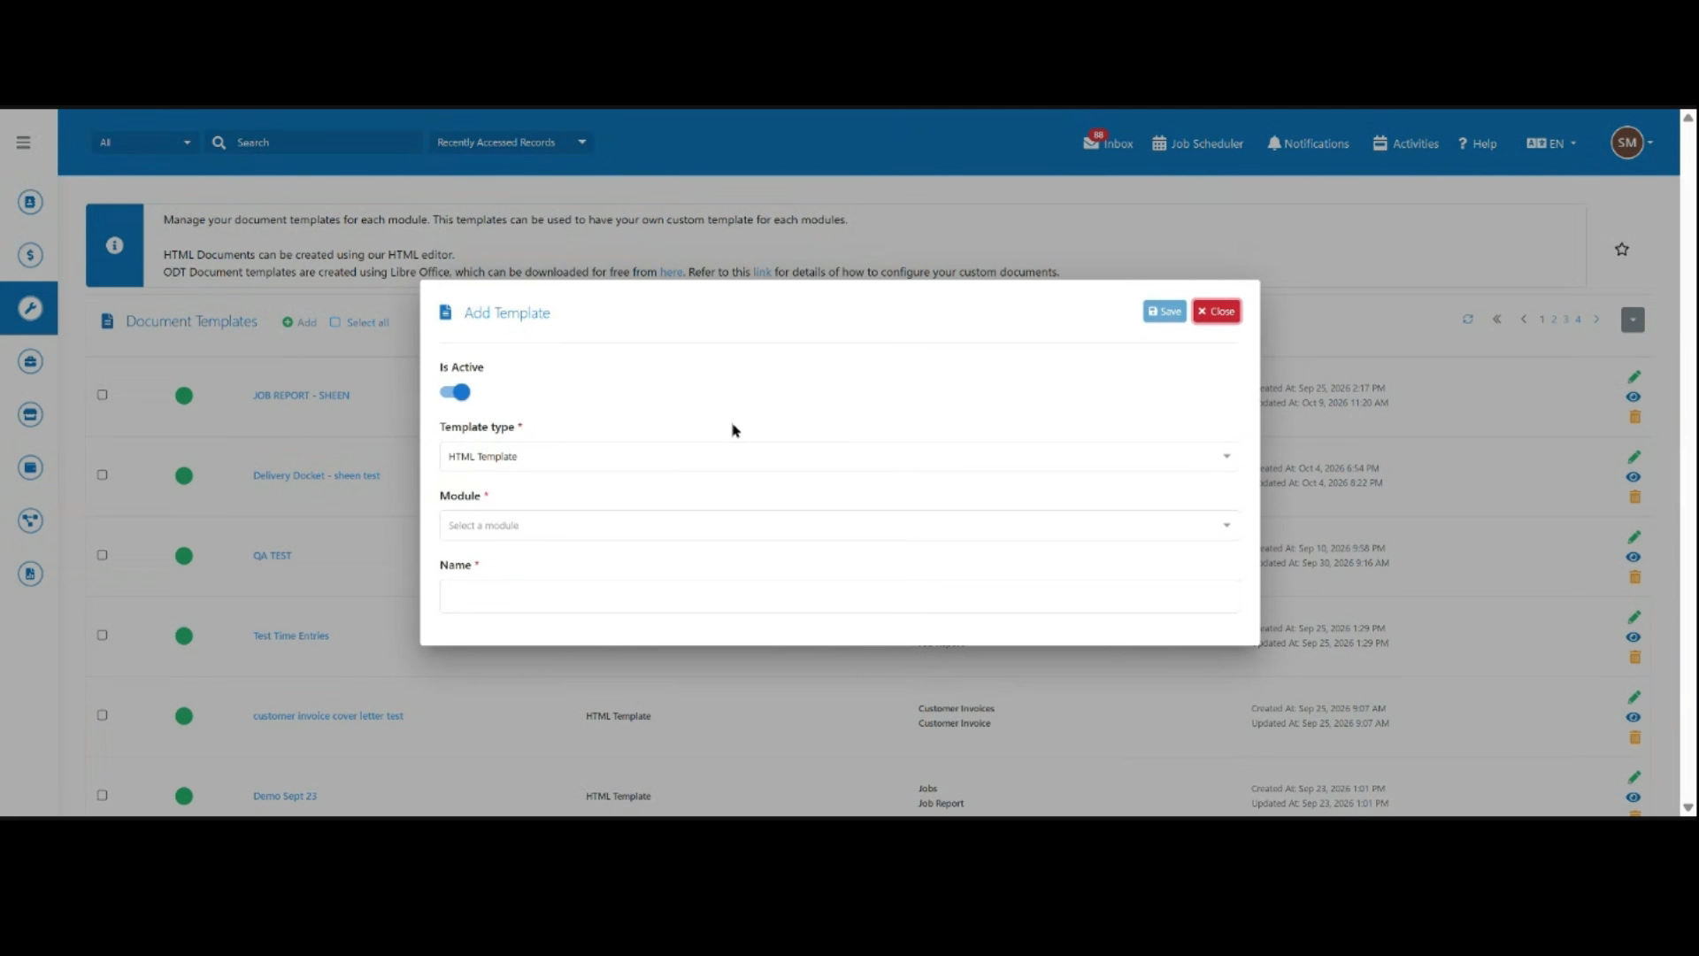Open the hamburger menu icon

(23, 143)
